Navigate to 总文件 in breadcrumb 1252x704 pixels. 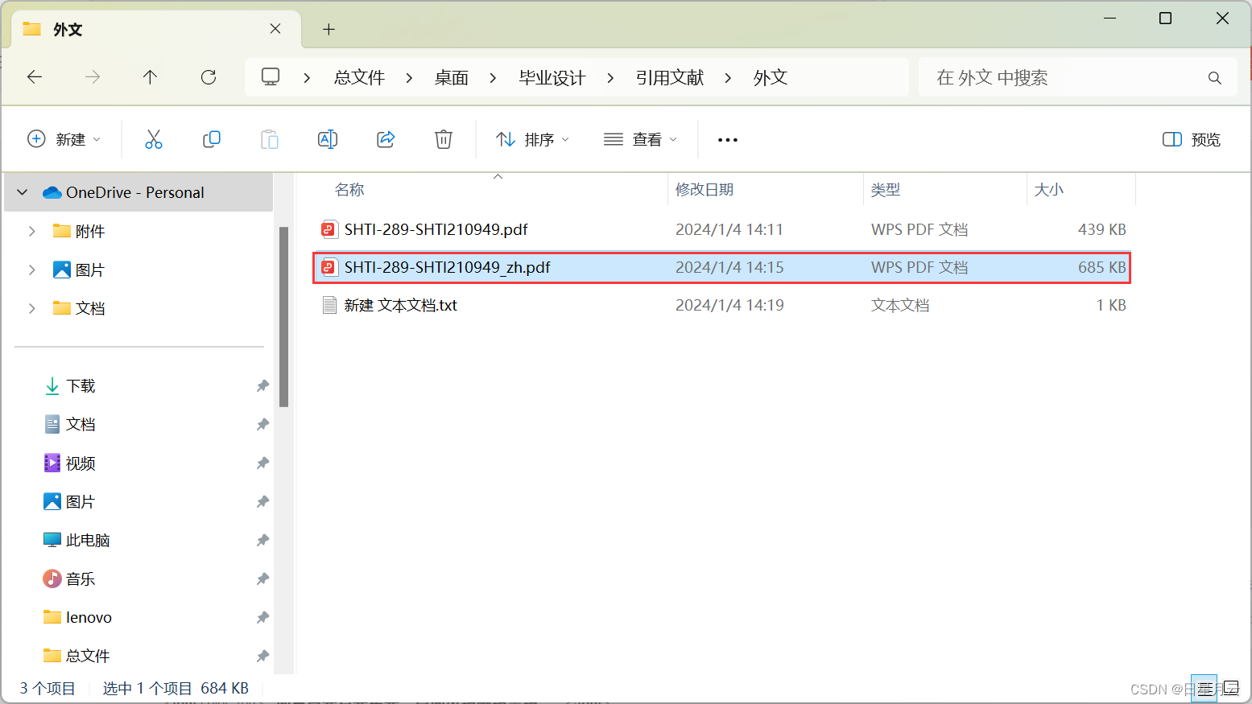point(359,78)
